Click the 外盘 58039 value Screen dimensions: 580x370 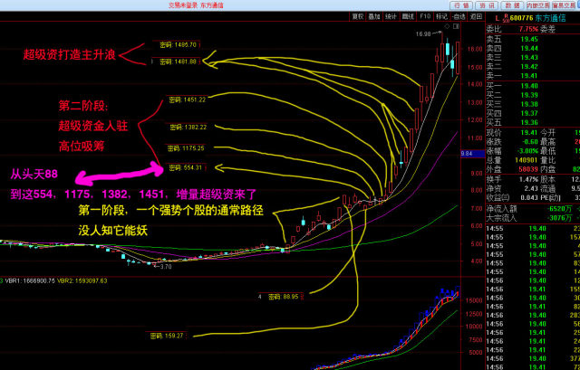click(527, 169)
